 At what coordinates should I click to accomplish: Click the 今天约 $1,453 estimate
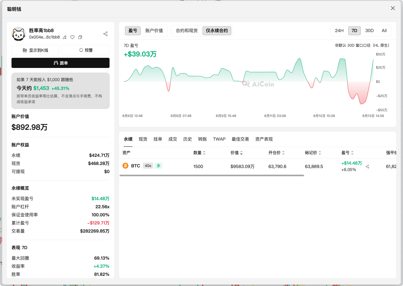coord(43,88)
